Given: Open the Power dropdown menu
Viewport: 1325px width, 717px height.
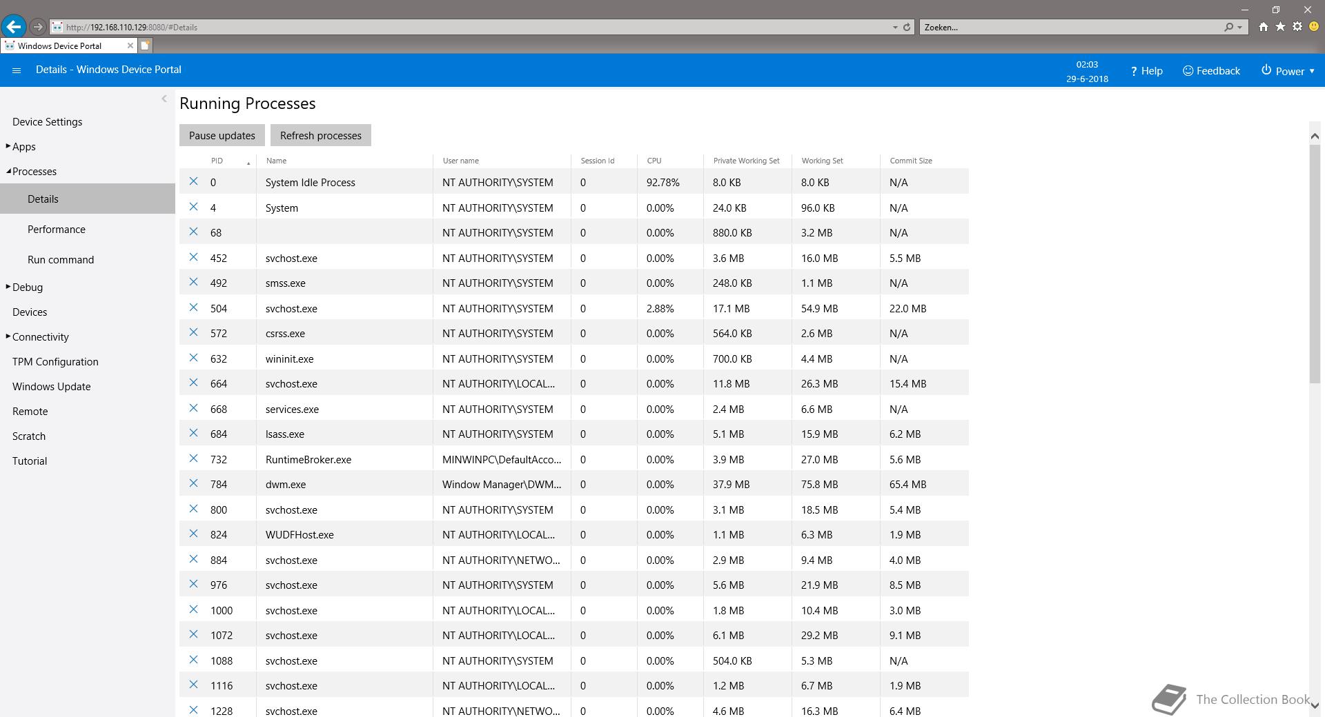Looking at the screenshot, I should [x=1288, y=70].
